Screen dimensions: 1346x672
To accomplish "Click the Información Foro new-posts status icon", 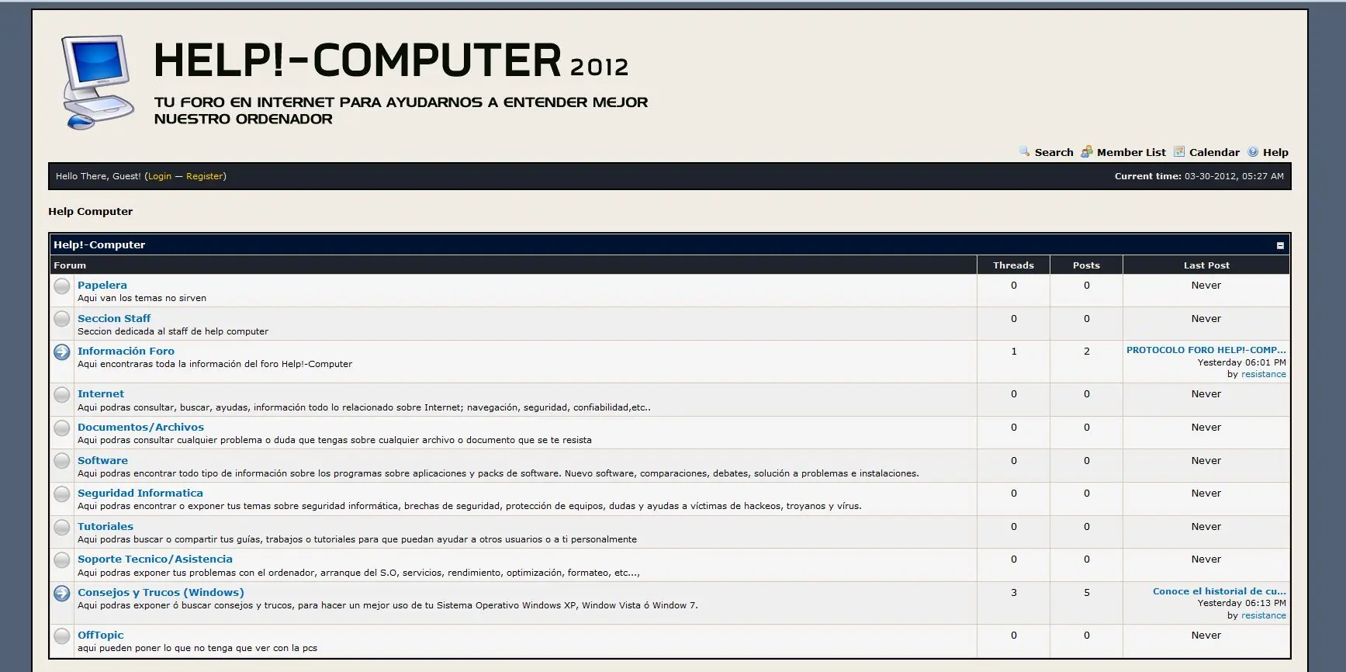I will (x=62, y=352).
